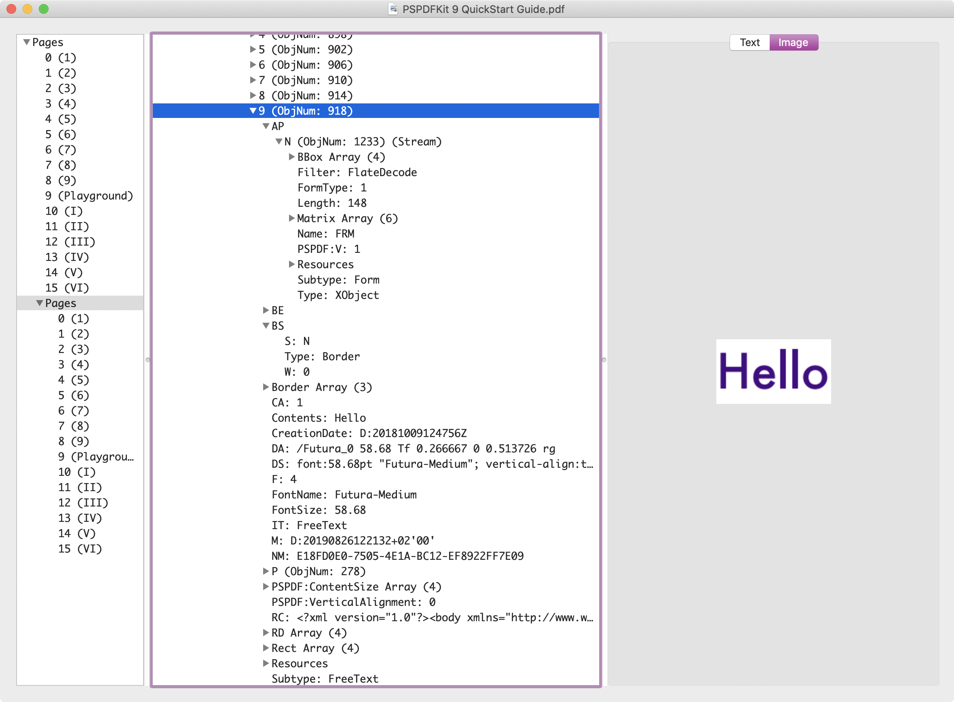Expand the BBox Array (4) node
This screenshot has width=954, height=702.
point(291,157)
